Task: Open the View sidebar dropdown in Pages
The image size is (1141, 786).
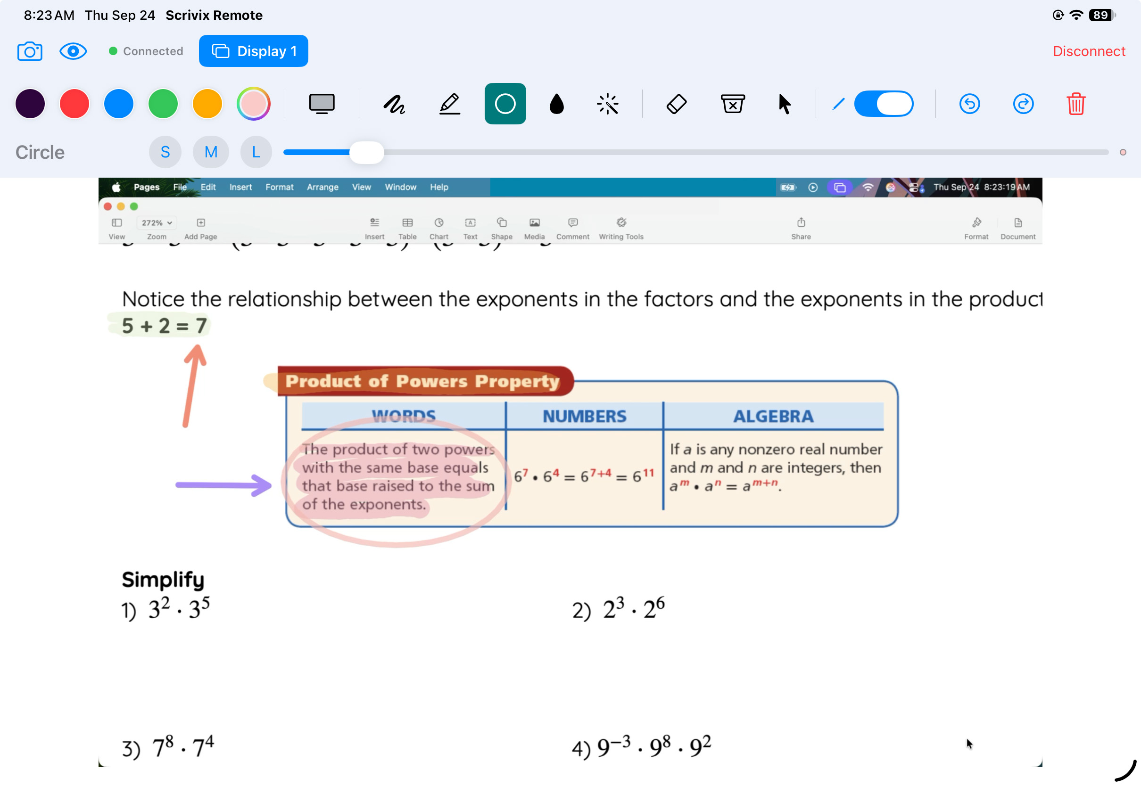Action: coord(117,229)
